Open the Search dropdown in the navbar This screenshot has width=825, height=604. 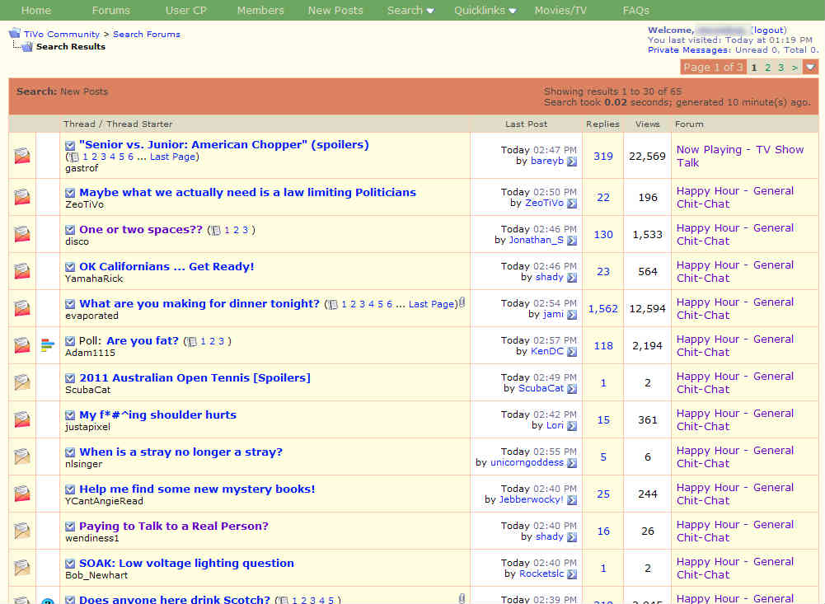[x=410, y=11]
